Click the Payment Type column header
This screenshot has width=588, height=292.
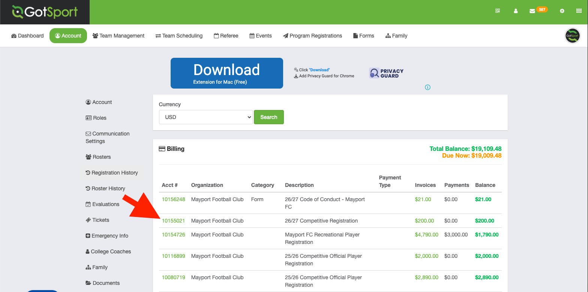pos(390,181)
